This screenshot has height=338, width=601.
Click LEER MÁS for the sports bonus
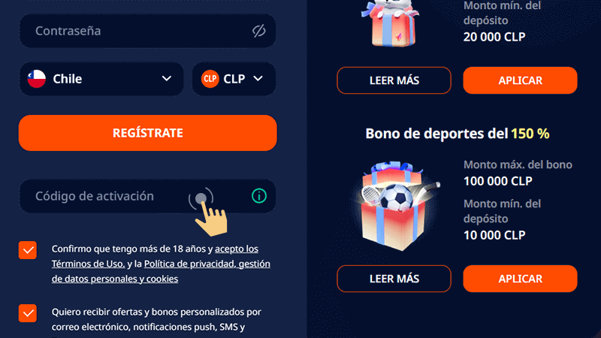click(394, 279)
